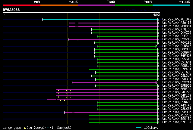Screen dimensions: 193x130
Task: Select the UniRef100_A9RMD5 label
Action: coord(177,112)
